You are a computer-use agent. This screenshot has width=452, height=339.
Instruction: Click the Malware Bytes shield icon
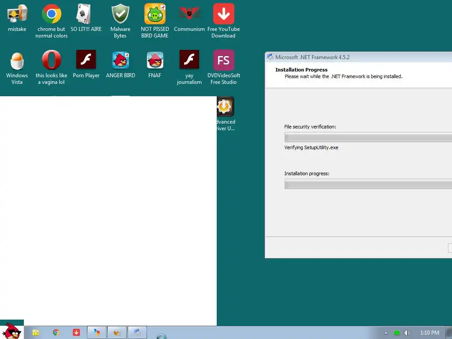[x=120, y=21]
